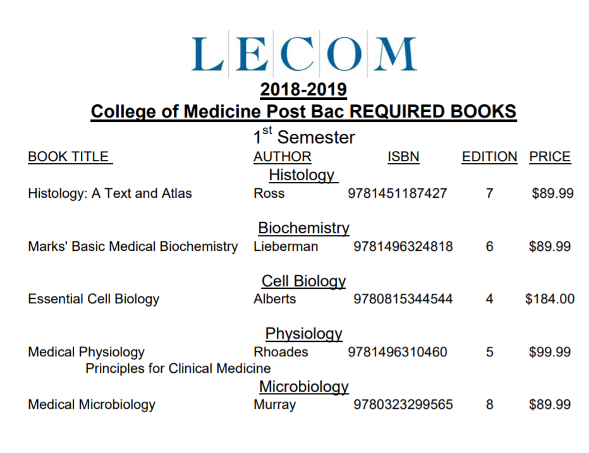Viewport: 589px width, 453px height.
Task: Select the Cell Biology section heading
Action: pos(303,281)
